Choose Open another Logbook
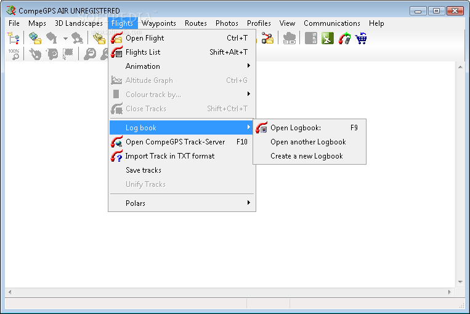The width and height of the screenshot is (470, 314). click(309, 142)
